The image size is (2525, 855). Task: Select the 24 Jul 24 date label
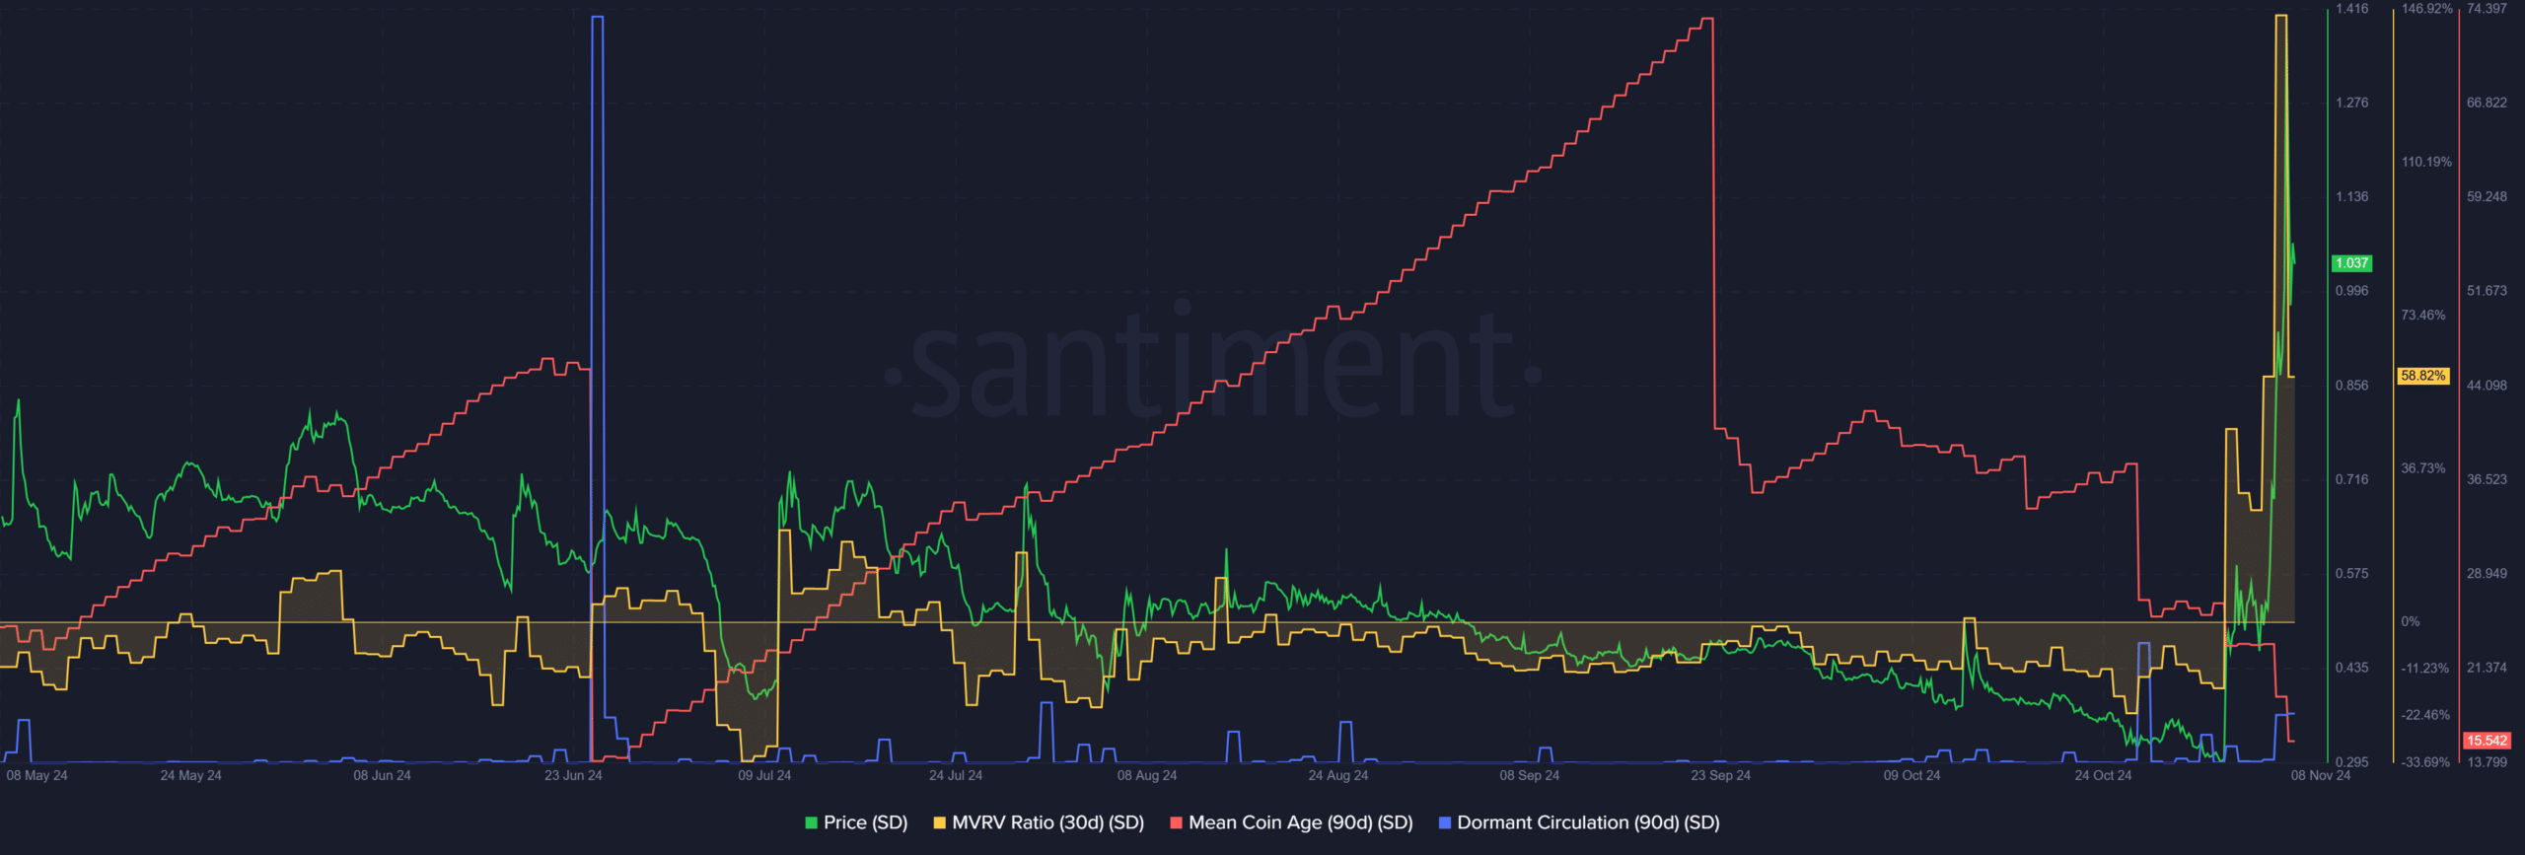pos(956,776)
